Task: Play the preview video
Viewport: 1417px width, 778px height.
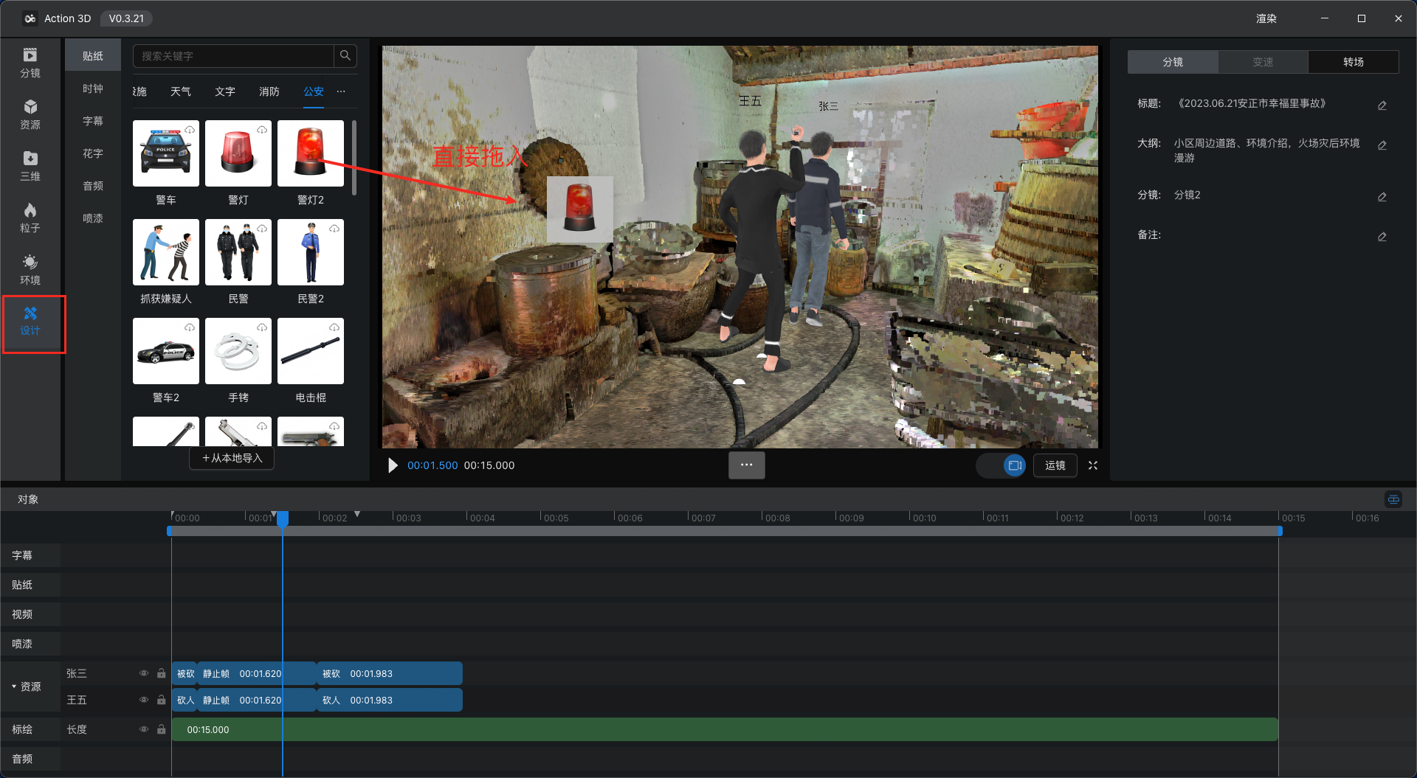Action: pyautogui.click(x=393, y=465)
